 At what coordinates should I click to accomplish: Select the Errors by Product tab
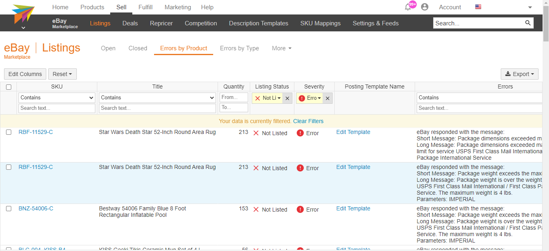(184, 48)
